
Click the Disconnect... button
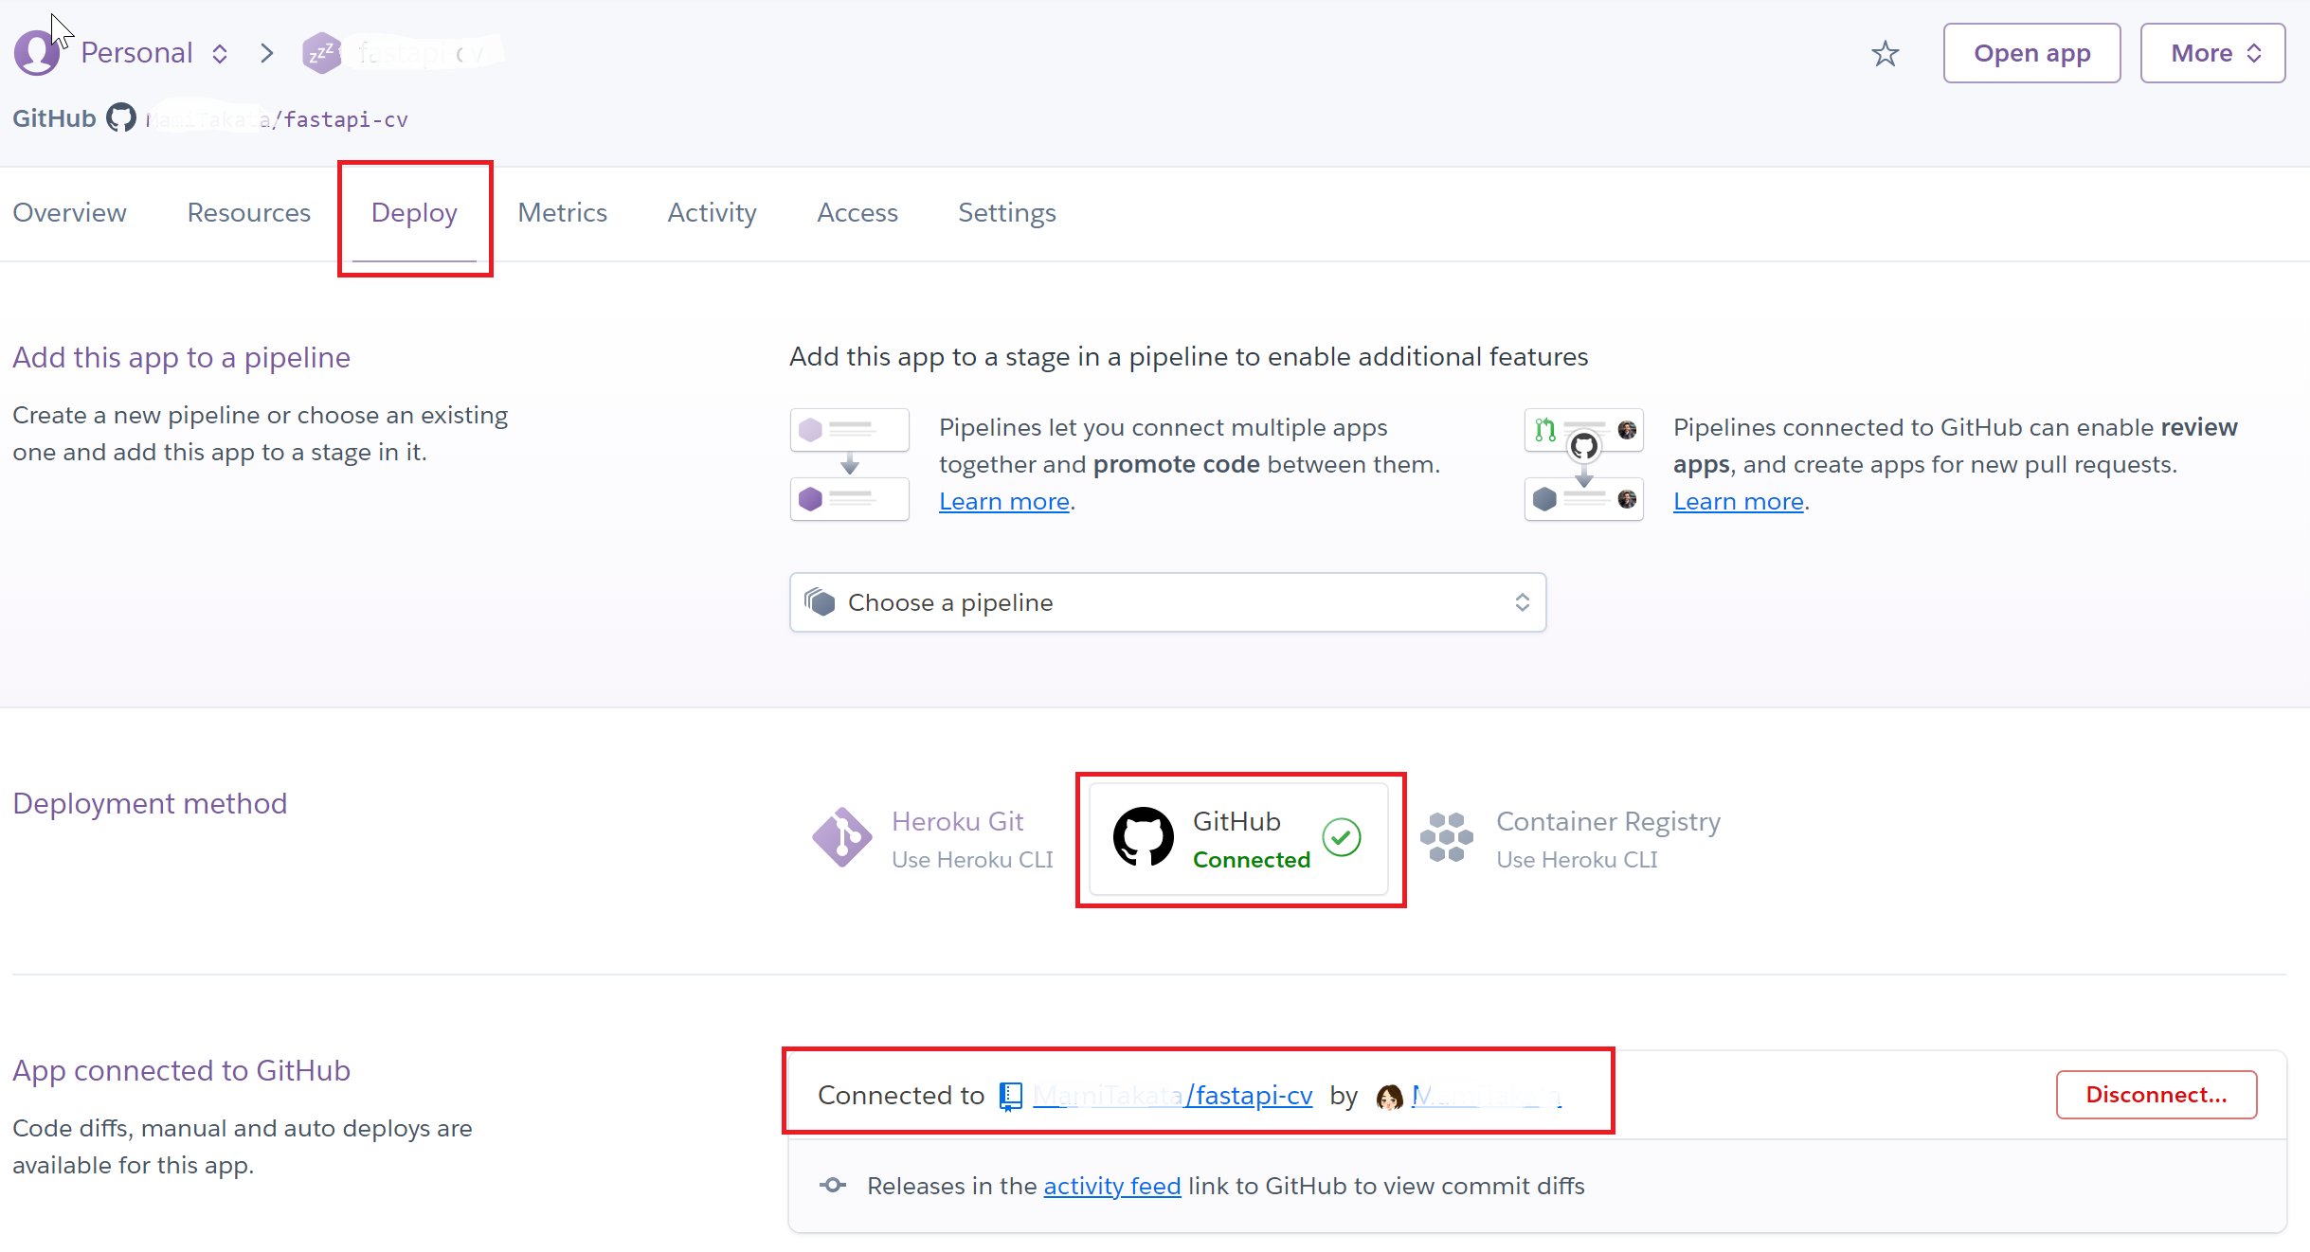pyautogui.click(x=2156, y=1095)
